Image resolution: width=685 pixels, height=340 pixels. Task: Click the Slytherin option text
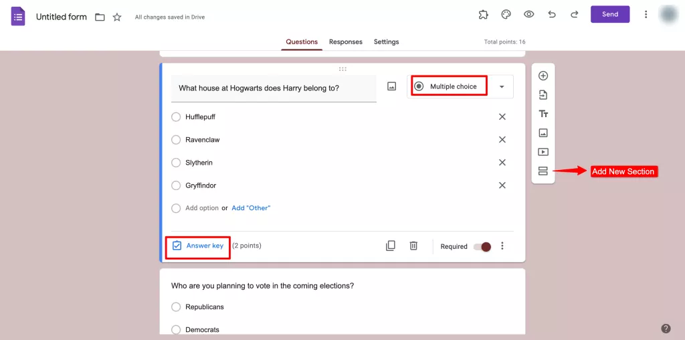click(x=199, y=163)
